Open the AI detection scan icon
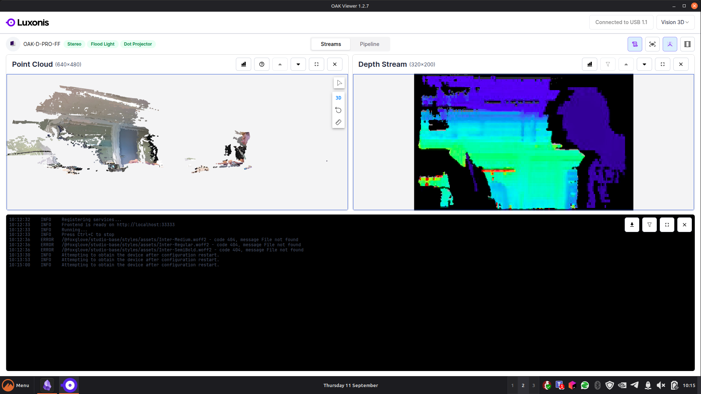The width and height of the screenshot is (701, 394). (652, 44)
